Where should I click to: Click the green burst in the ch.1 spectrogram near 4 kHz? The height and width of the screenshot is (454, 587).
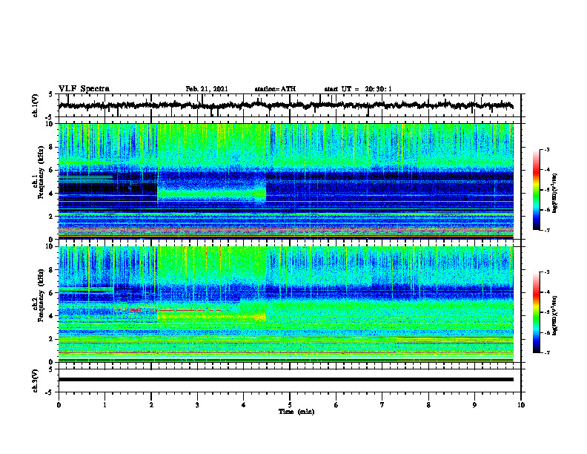pos(211,194)
